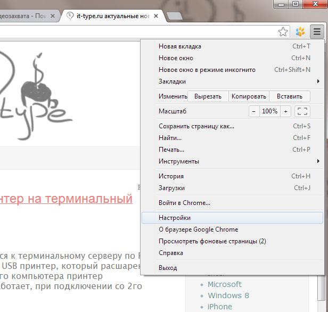Screen dimensions: 328x312
Task: Choose 'Печать...' from the menu
Action: click(x=232, y=150)
